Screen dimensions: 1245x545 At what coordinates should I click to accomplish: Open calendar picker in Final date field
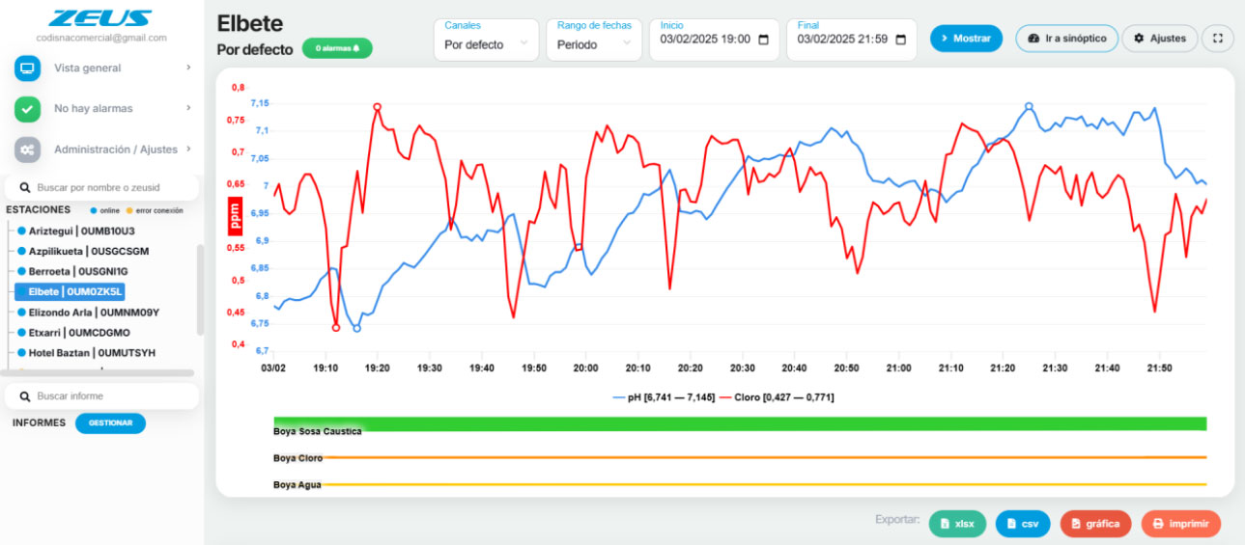coord(901,41)
